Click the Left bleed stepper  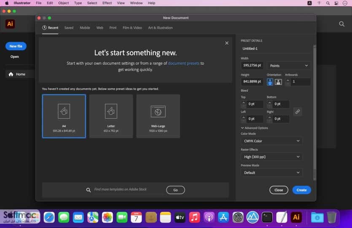point(244,119)
